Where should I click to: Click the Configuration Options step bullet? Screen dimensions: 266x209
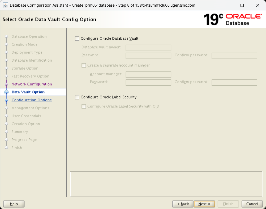6,100
